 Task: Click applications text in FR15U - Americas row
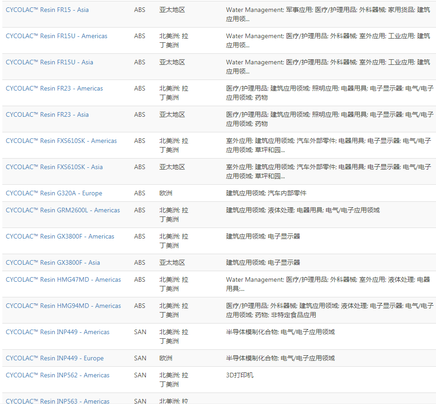[328, 40]
